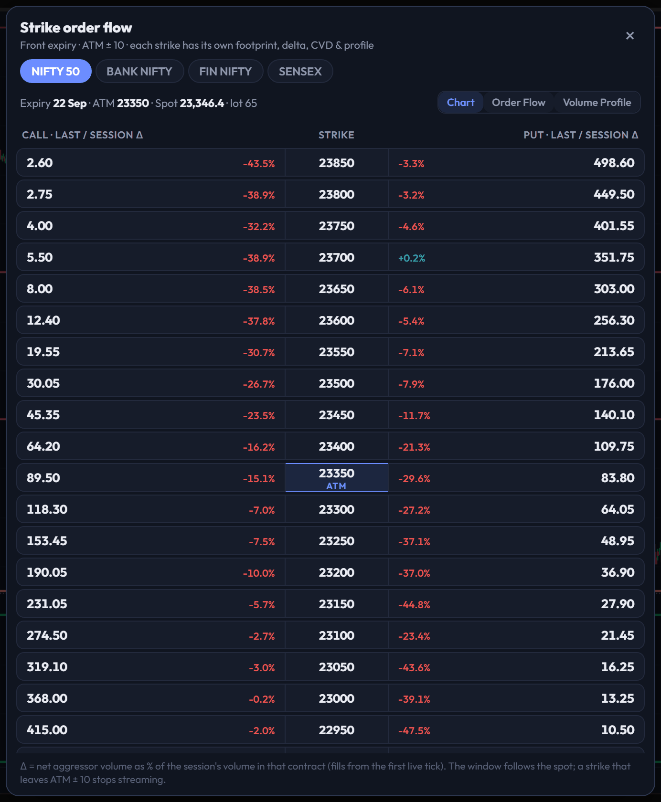
Task: Open the 22950 strike row
Action: 330,730
